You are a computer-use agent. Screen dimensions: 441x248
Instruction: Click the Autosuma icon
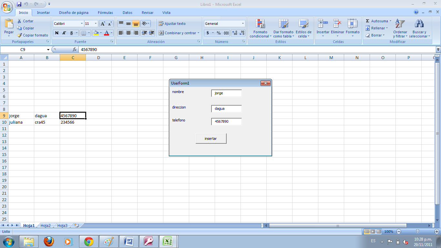click(x=368, y=20)
